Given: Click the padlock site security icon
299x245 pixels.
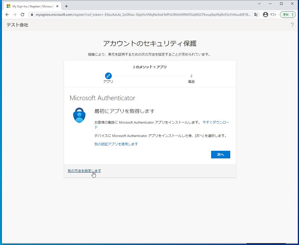Looking at the screenshot, I should 32,15.
